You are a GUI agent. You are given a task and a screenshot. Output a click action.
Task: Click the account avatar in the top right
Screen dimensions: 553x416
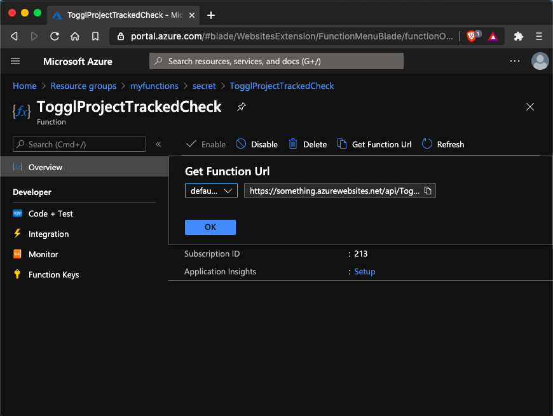click(x=540, y=61)
